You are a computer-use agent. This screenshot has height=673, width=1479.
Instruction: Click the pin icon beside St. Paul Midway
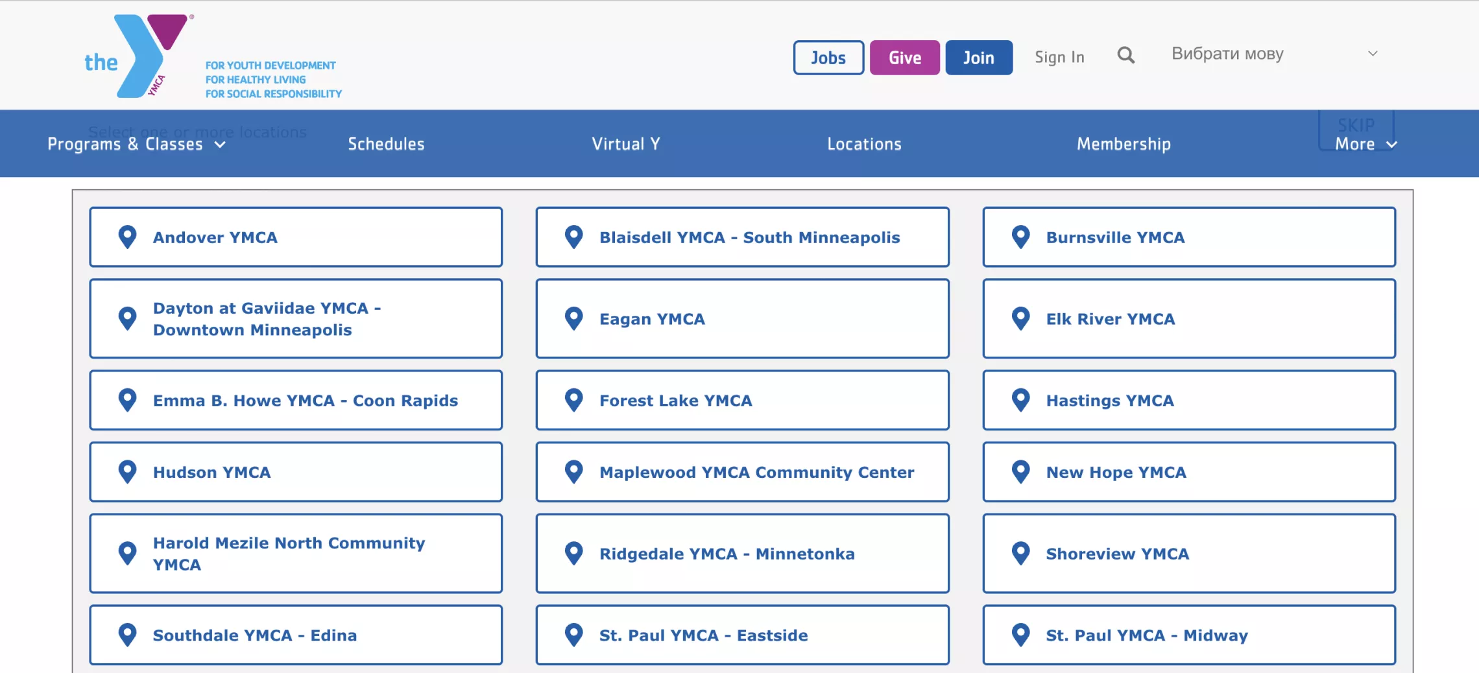click(1021, 635)
